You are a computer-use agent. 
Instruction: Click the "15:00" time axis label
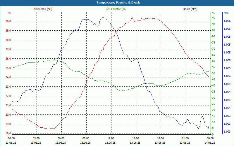click(135, 138)
